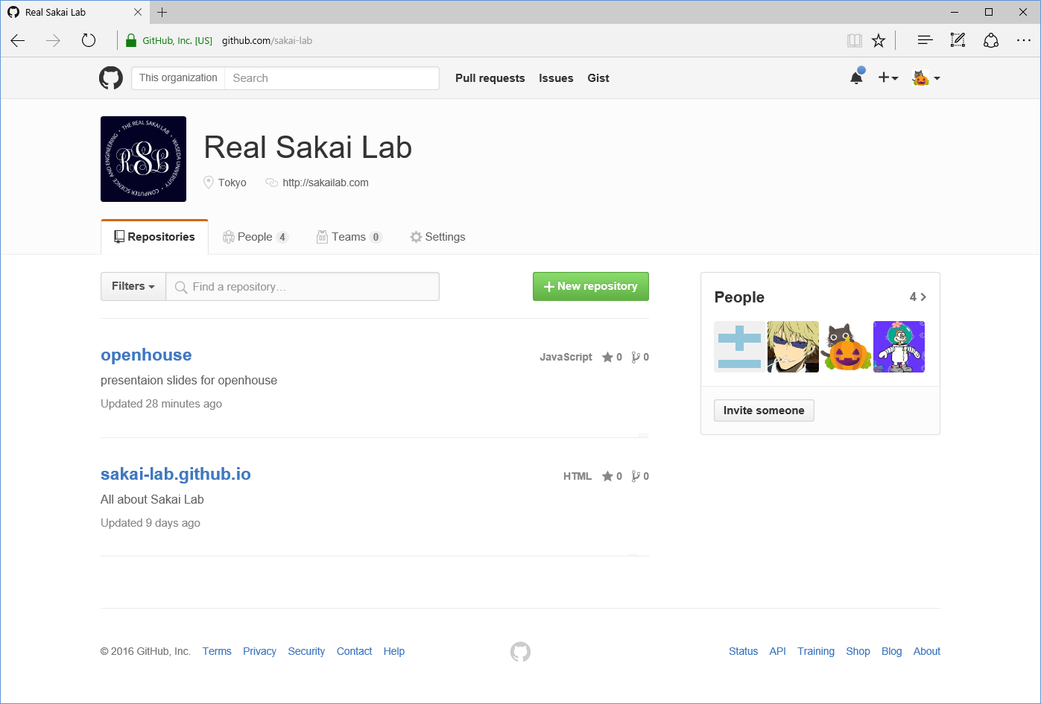
Task: Focus the GitHub Search box
Action: (x=332, y=78)
